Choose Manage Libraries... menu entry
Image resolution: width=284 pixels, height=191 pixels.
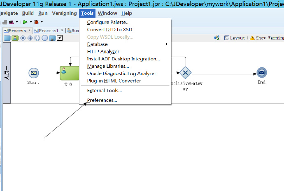pyautogui.click(x=125, y=66)
